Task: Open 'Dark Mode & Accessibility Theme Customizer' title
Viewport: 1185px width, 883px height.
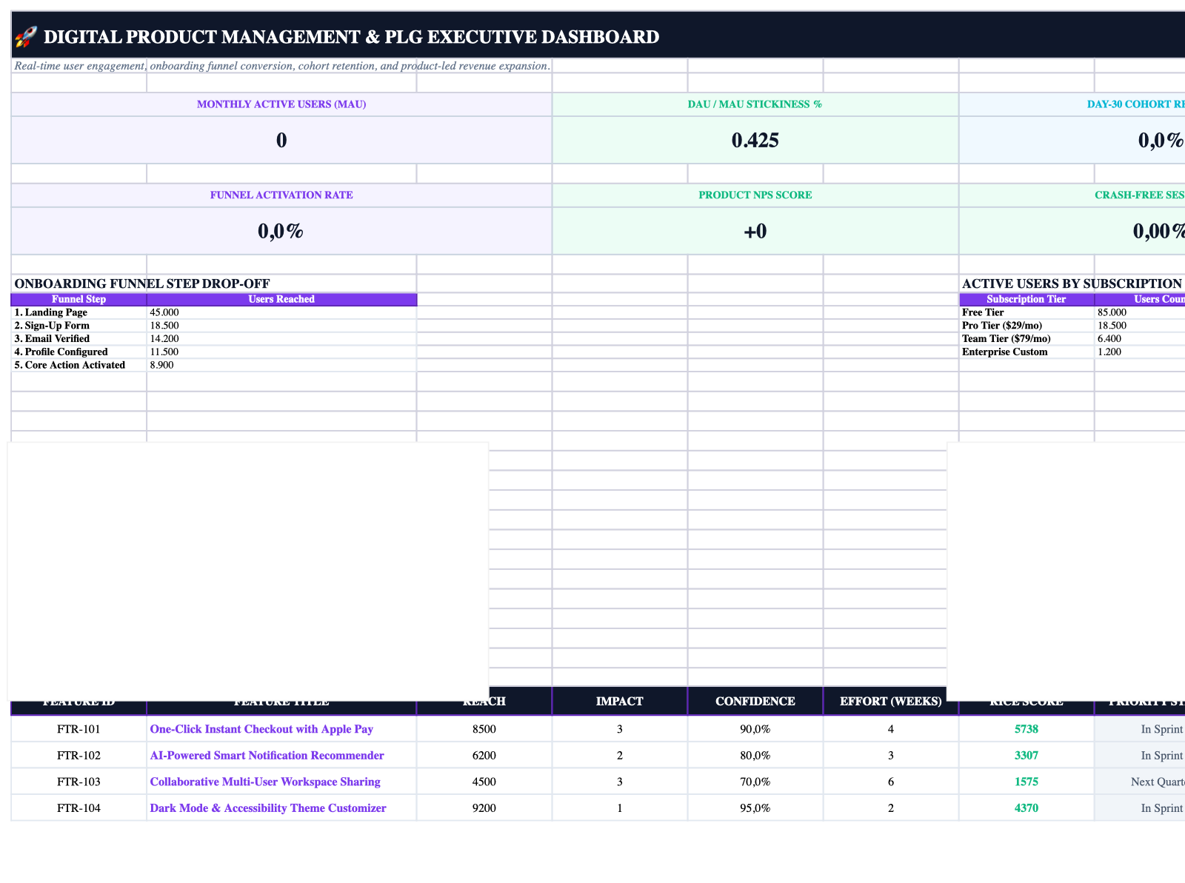Action: pyautogui.click(x=268, y=808)
